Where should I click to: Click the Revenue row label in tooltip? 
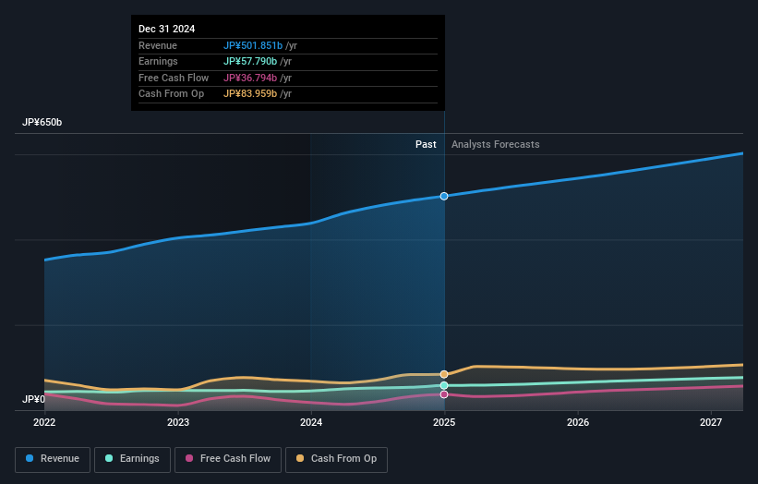(158, 45)
